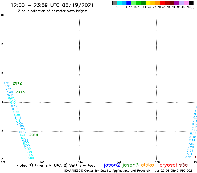Screen dimensions: 197x173
Task: Click the 5.70 wave height value
Action: [x=28, y=149]
